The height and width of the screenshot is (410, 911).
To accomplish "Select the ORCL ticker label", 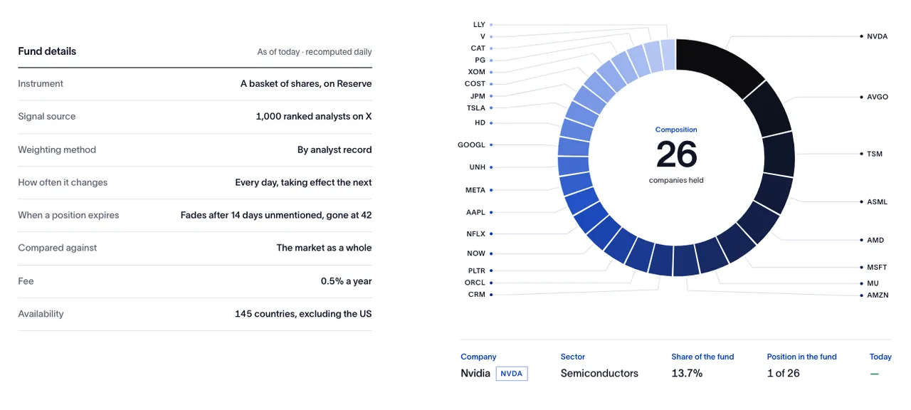I will [x=475, y=283].
